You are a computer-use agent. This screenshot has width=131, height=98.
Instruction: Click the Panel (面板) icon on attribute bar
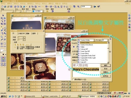52,11
